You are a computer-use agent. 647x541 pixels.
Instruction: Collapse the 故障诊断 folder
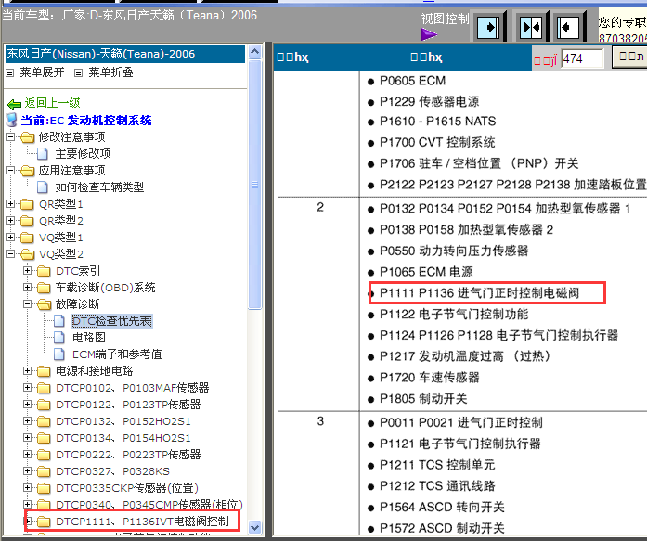click(27, 303)
